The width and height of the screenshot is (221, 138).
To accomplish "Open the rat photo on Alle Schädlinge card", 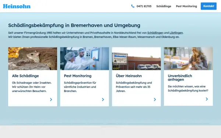I will pos(32,59).
